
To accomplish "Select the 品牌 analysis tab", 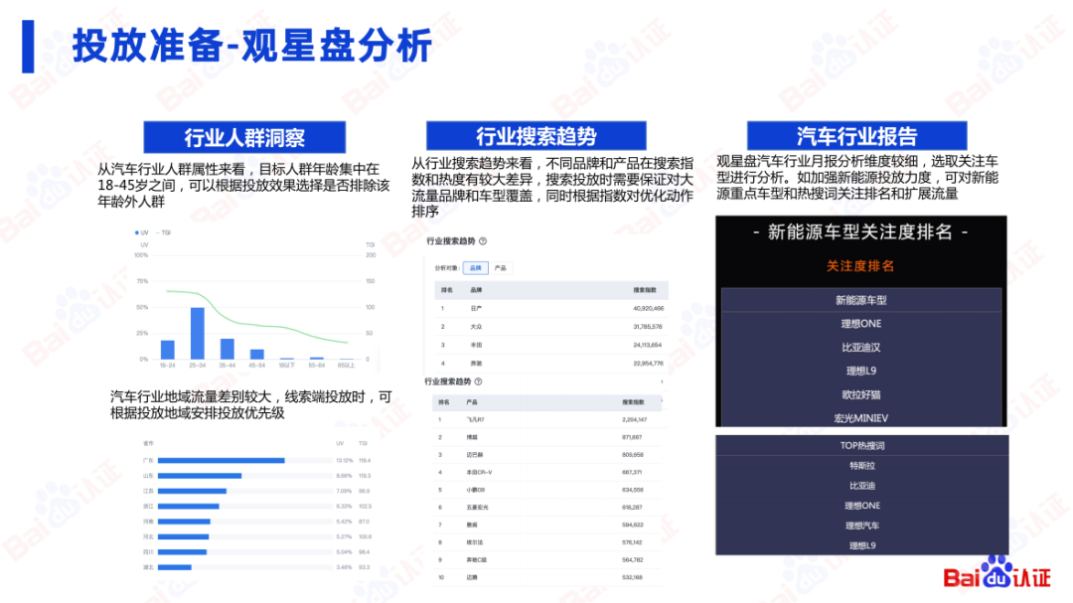I will pyautogui.click(x=476, y=267).
